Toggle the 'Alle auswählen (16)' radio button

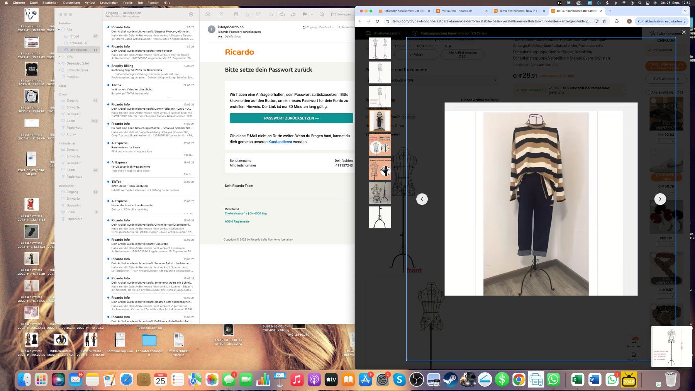(648, 92)
